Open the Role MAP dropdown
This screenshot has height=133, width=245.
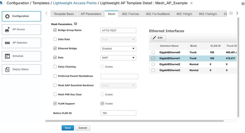pyautogui.click(x=118, y=58)
